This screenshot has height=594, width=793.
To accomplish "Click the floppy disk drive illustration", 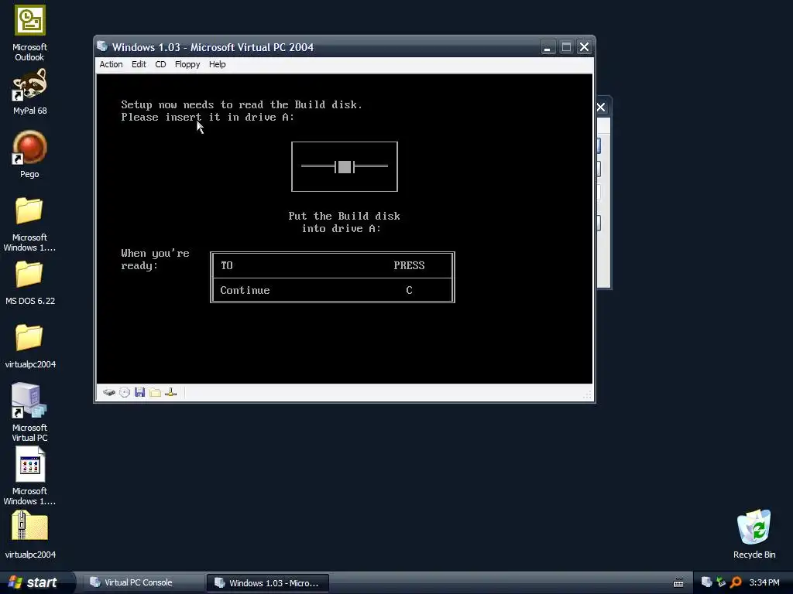I will click(x=345, y=167).
